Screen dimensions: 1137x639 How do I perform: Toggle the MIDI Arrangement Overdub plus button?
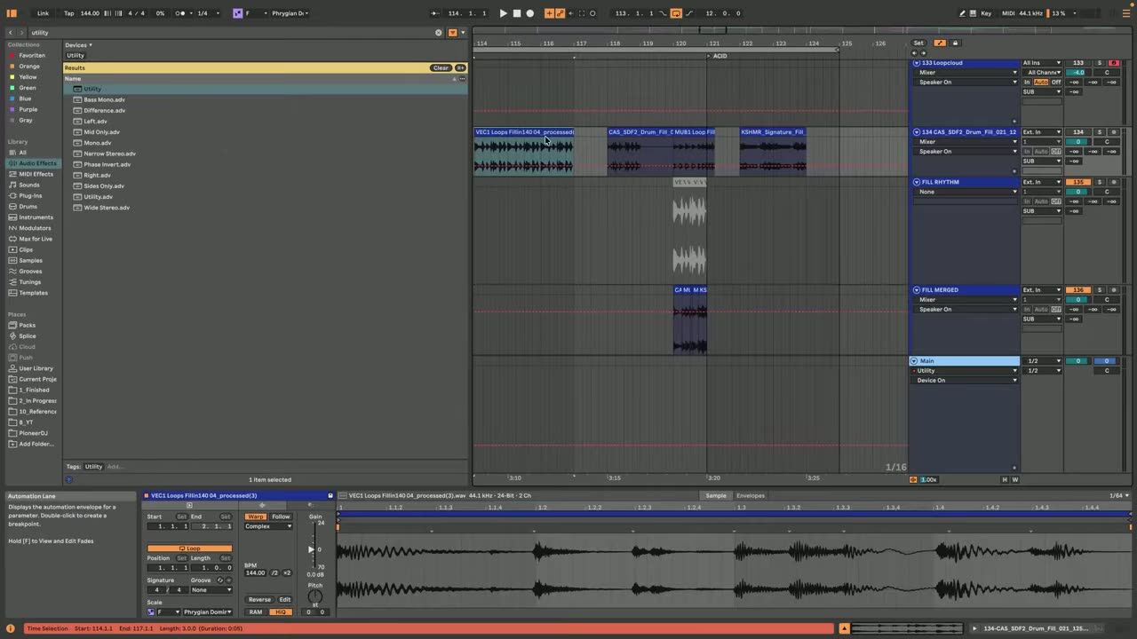pos(549,13)
